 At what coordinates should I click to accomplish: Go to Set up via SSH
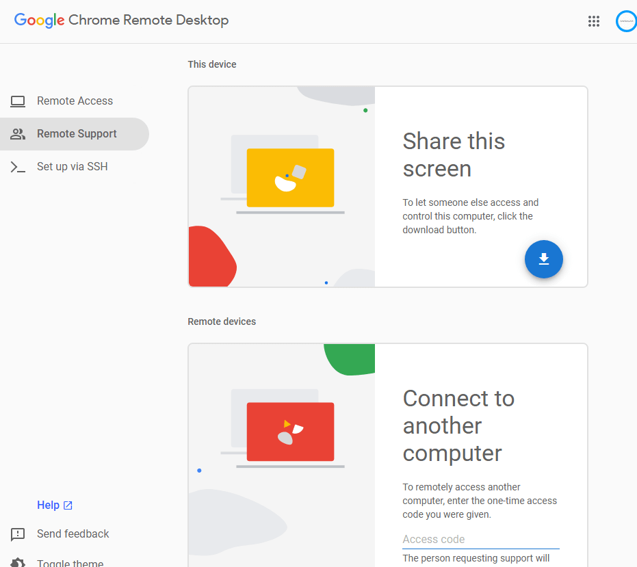(x=75, y=167)
